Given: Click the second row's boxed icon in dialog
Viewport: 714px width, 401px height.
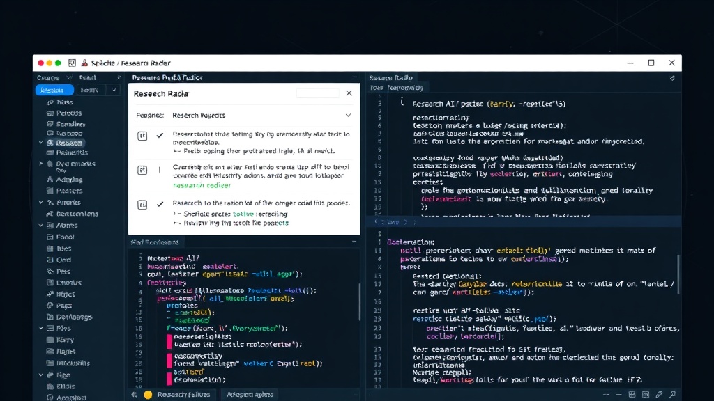Looking at the screenshot, I should tap(142, 170).
